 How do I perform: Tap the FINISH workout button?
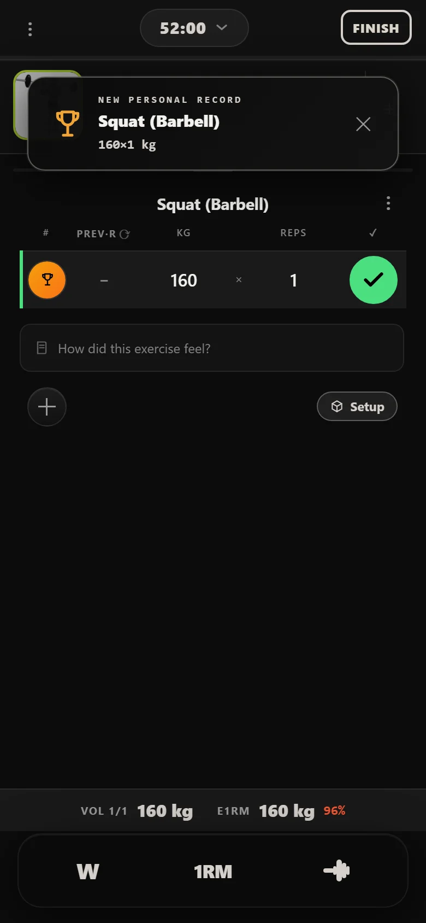pos(376,28)
